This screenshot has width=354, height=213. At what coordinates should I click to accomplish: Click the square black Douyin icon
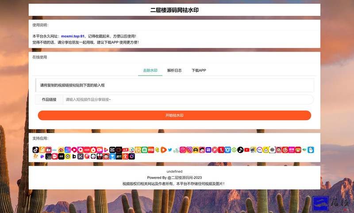(36, 150)
